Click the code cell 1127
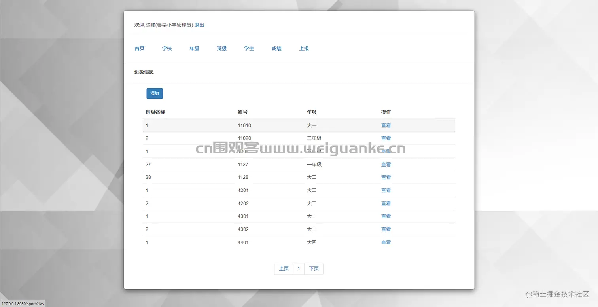 [243, 165]
